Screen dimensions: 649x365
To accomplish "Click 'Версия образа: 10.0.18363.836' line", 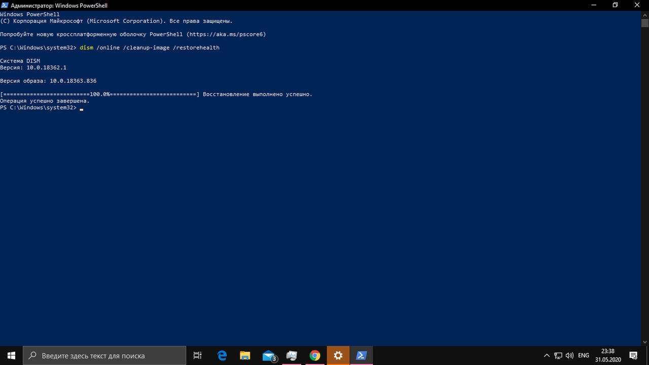I will click(48, 81).
